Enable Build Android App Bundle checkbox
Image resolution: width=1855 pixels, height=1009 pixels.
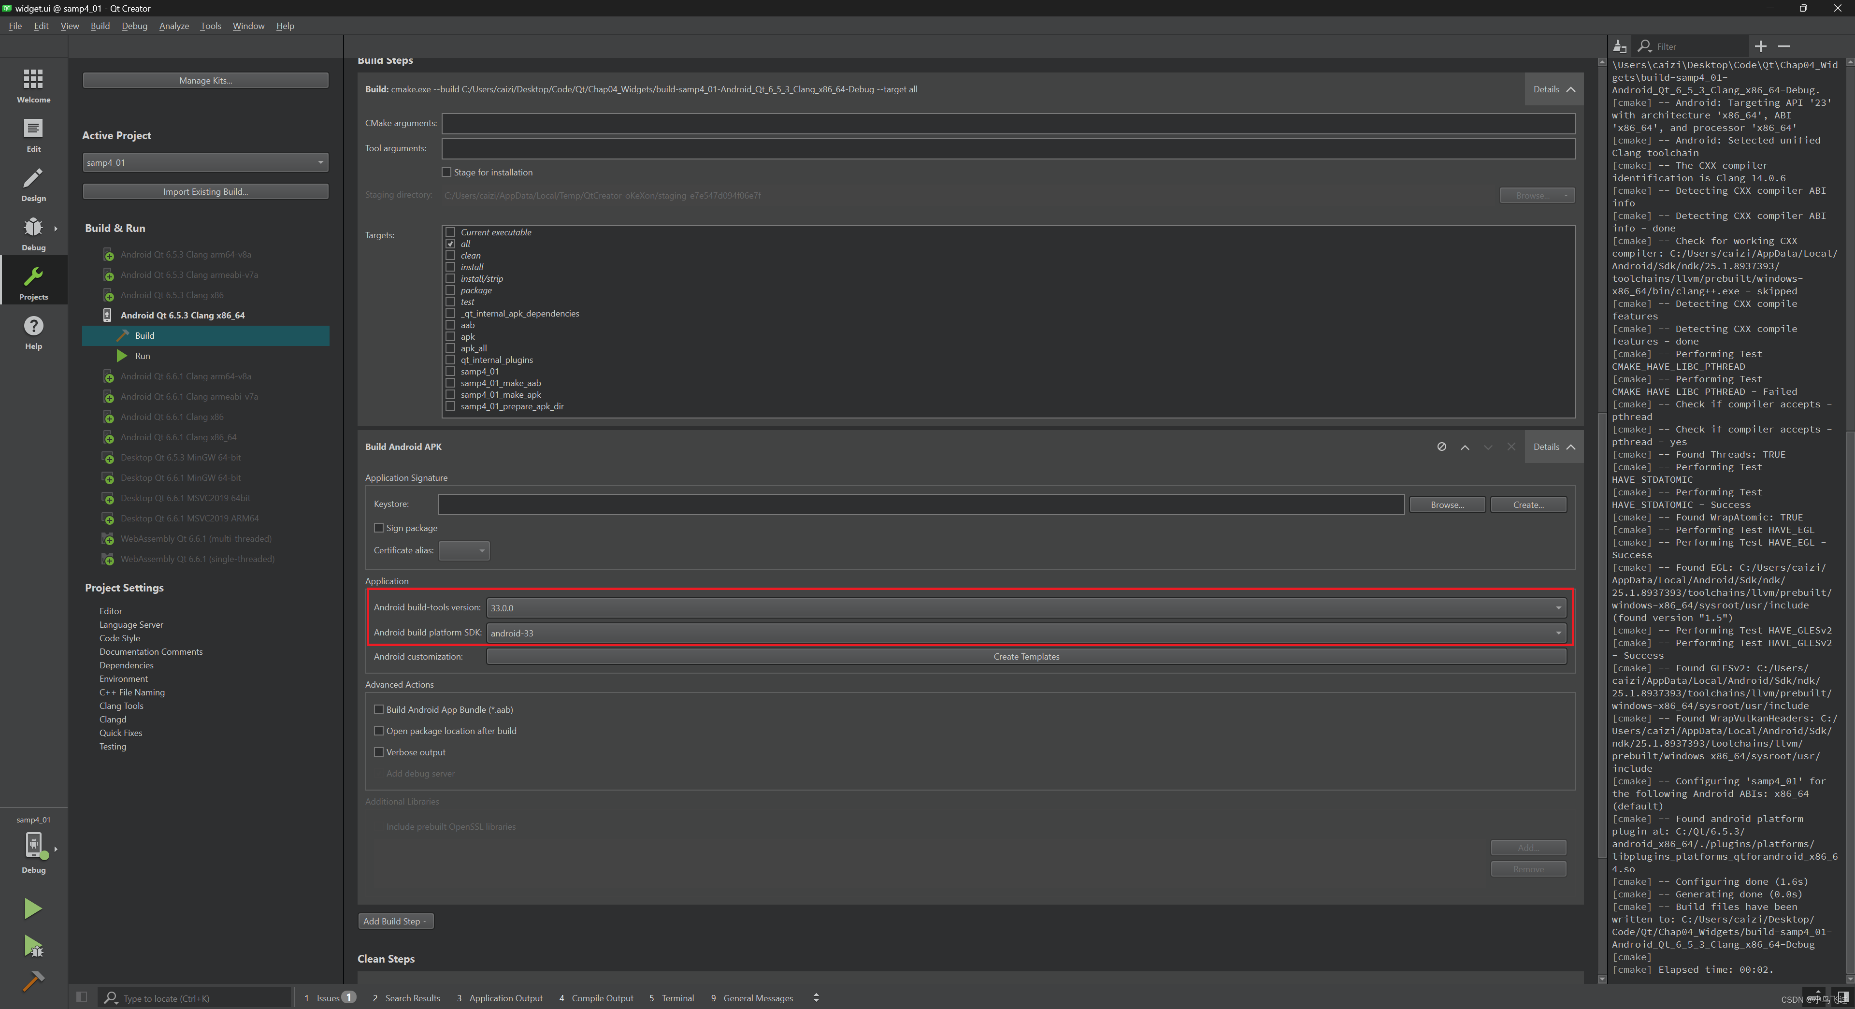click(379, 708)
